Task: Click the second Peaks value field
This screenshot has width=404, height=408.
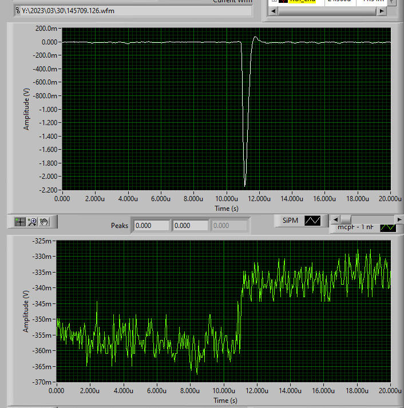Action: tap(190, 226)
